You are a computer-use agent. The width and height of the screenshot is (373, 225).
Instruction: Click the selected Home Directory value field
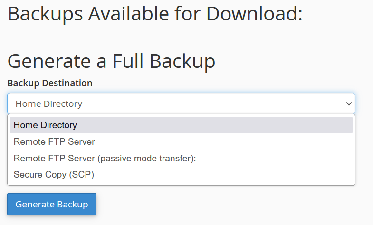48,103
